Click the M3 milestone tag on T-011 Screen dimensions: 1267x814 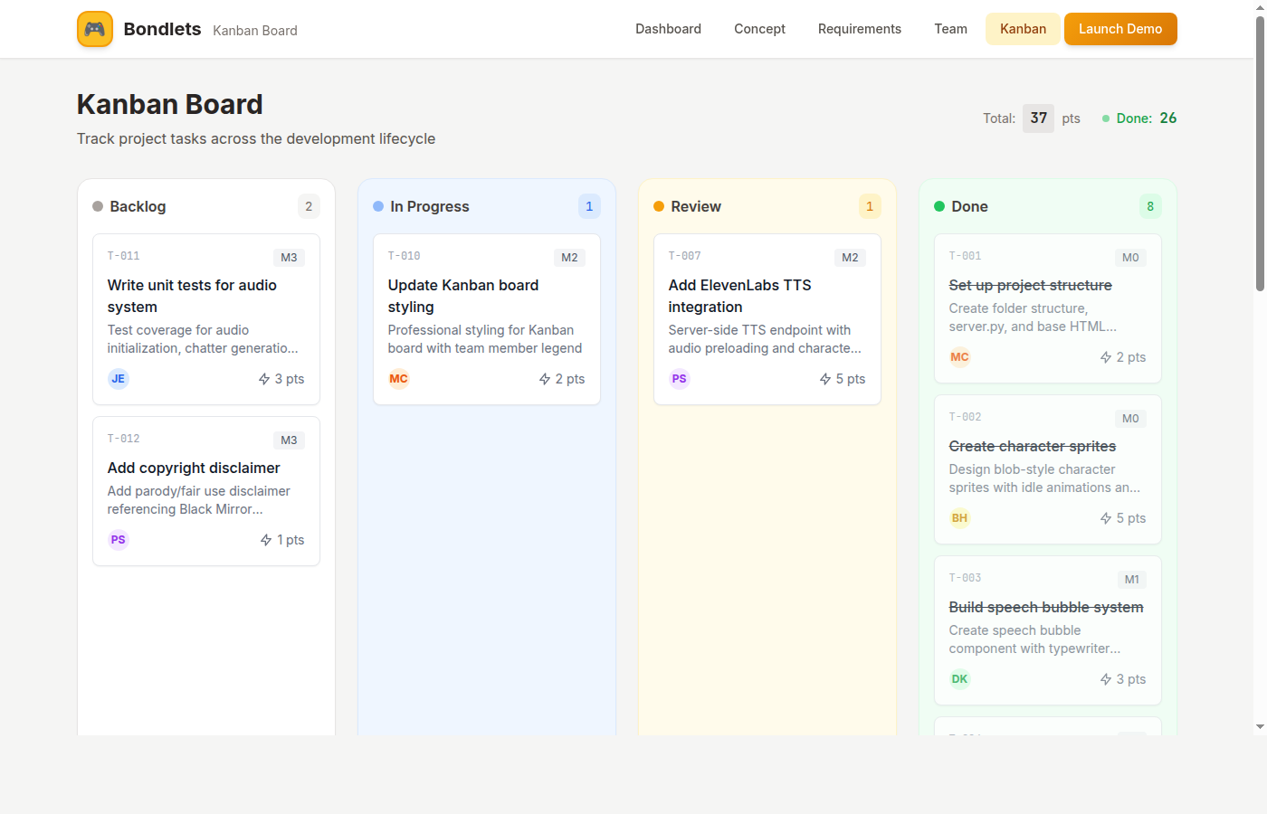tap(289, 258)
